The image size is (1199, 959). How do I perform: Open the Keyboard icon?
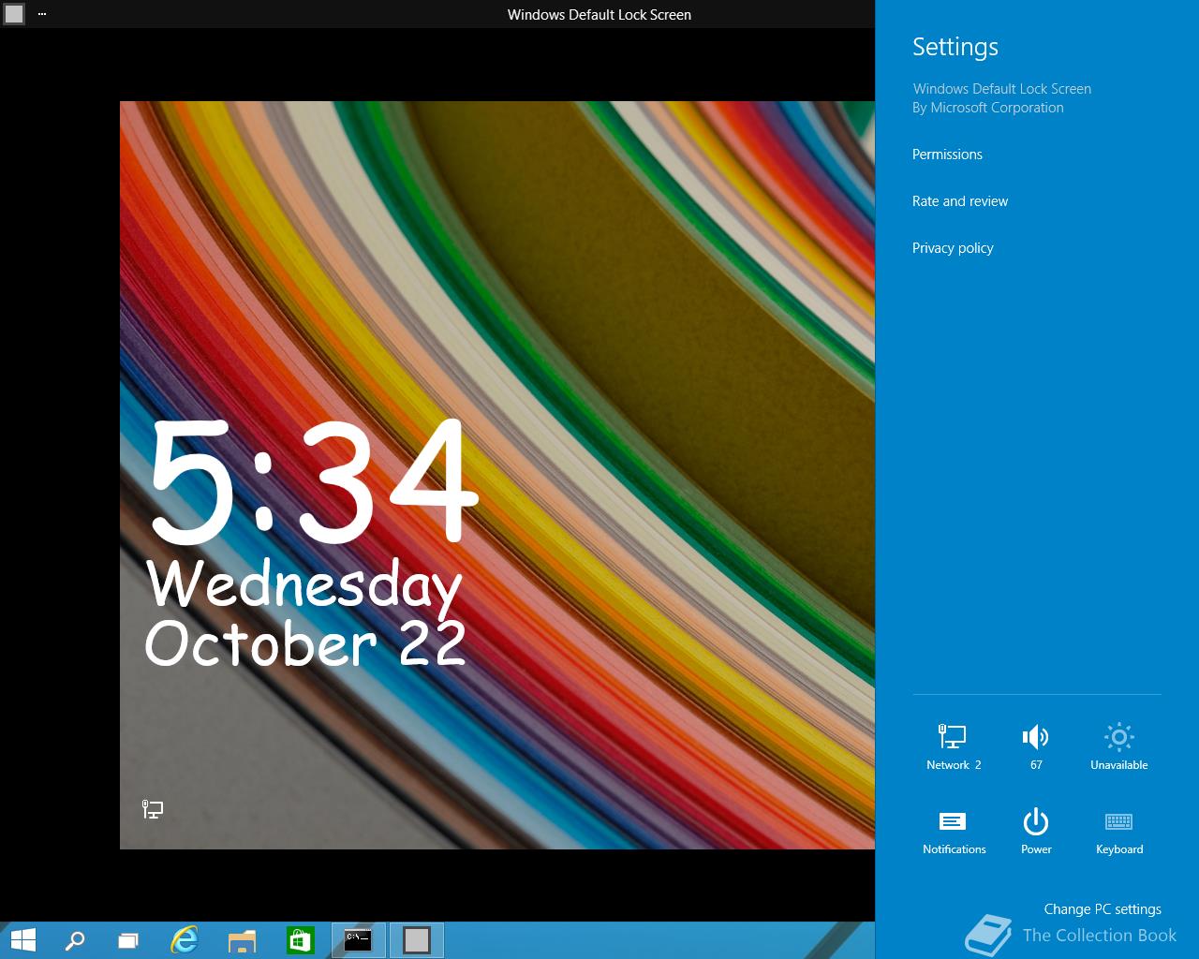click(x=1119, y=830)
